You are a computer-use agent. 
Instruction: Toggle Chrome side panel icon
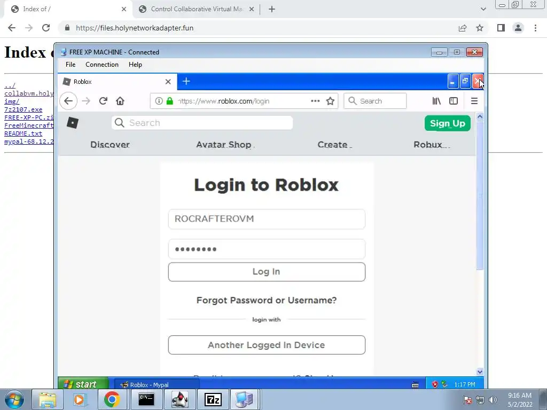click(501, 28)
